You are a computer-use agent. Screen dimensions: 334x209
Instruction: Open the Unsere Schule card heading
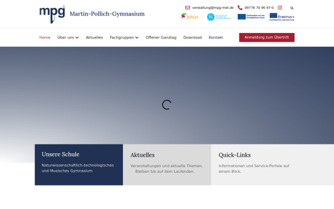[61, 154]
